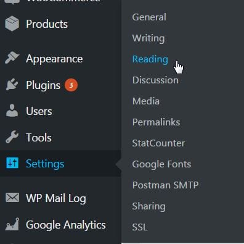Click the Settings sliders icon
The width and height of the screenshot is (244, 244).
(x=12, y=163)
